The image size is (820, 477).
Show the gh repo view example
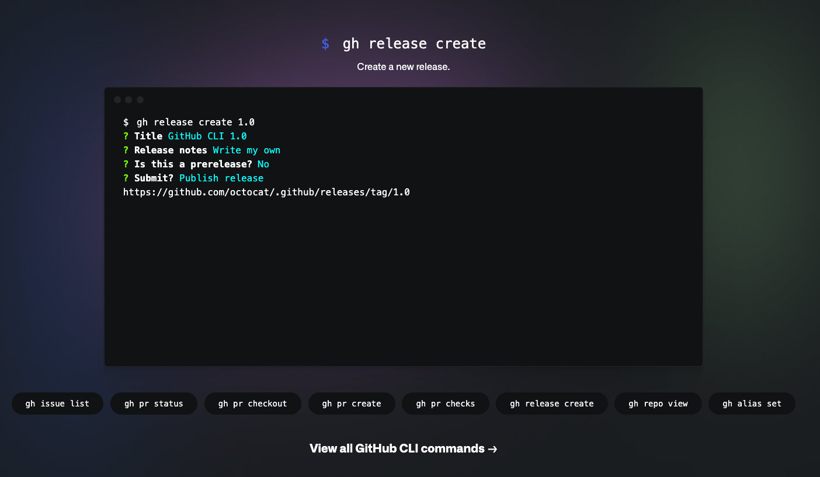(658, 404)
